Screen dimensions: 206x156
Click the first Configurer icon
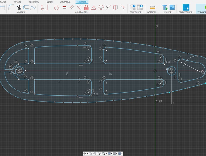(x=133, y=7)
